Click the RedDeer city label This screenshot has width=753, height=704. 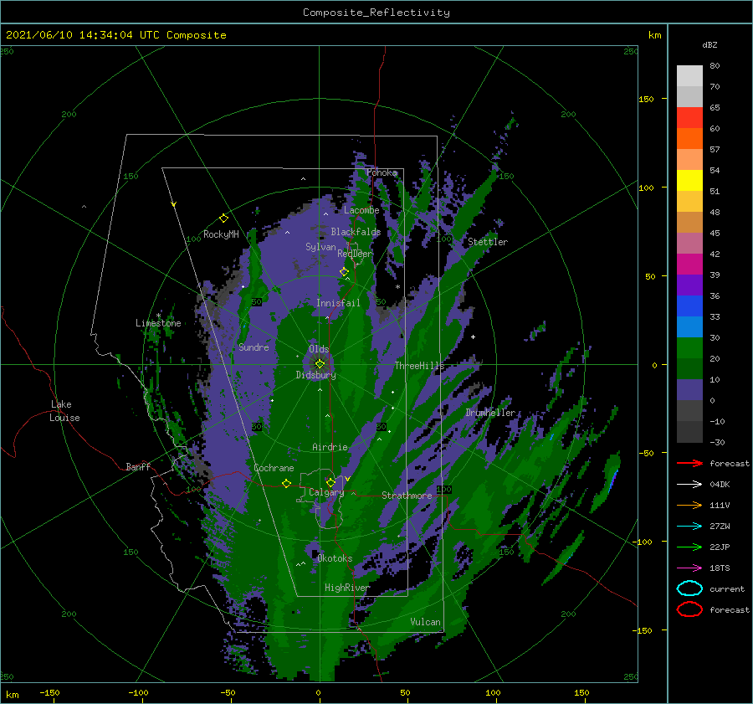click(x=355, y=254)
